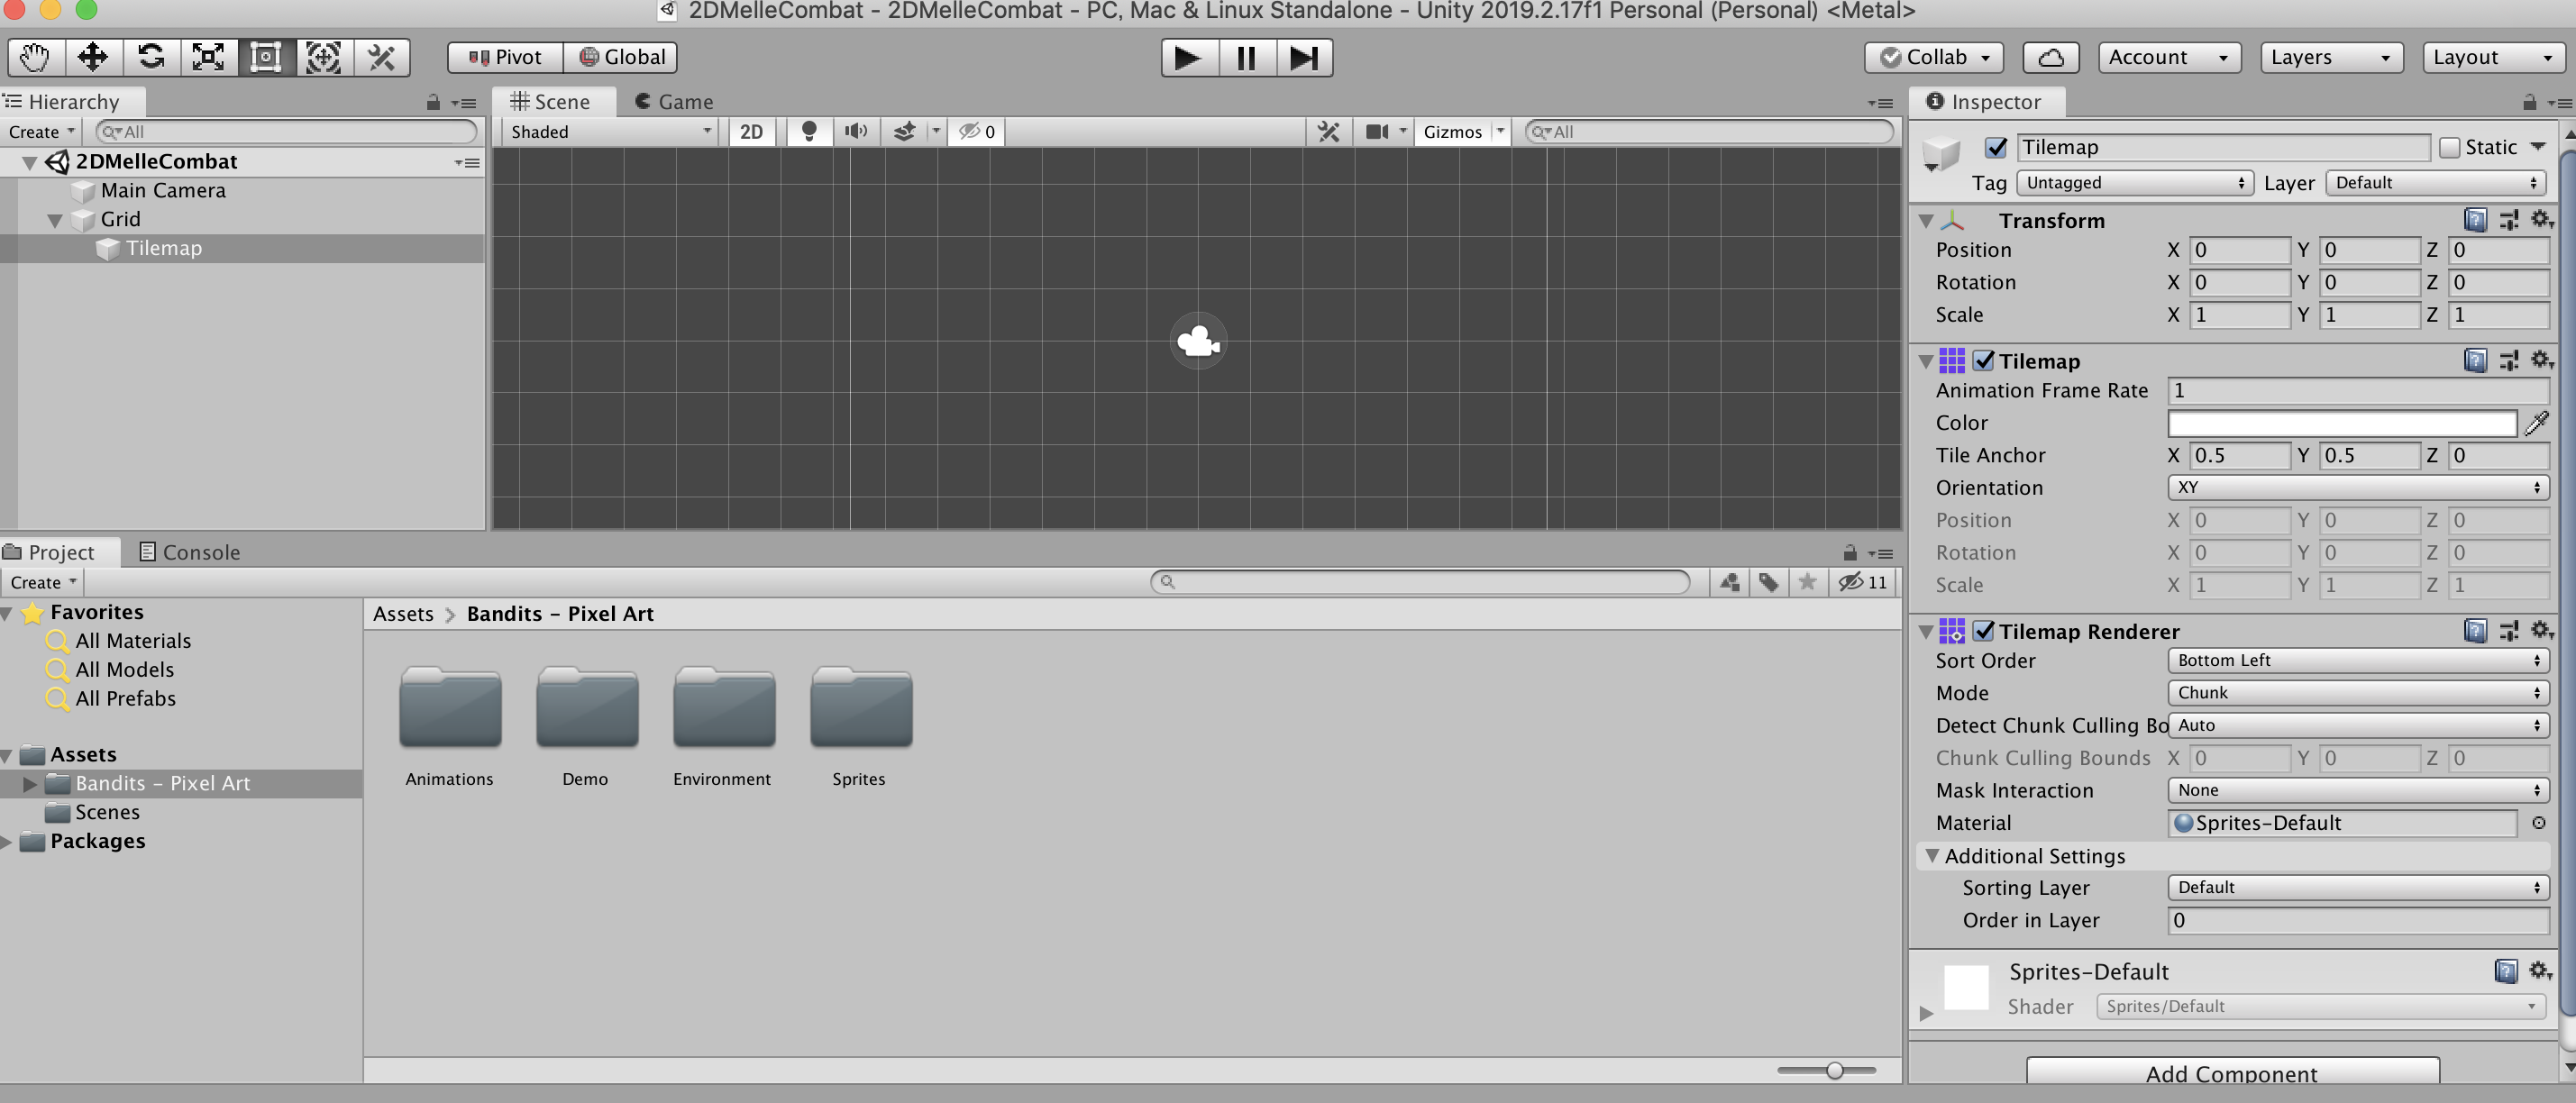Open the Layers menu
The width and height of the screenshot is (2576, 1103).
pyautogui.click(x=2331, y=58)
